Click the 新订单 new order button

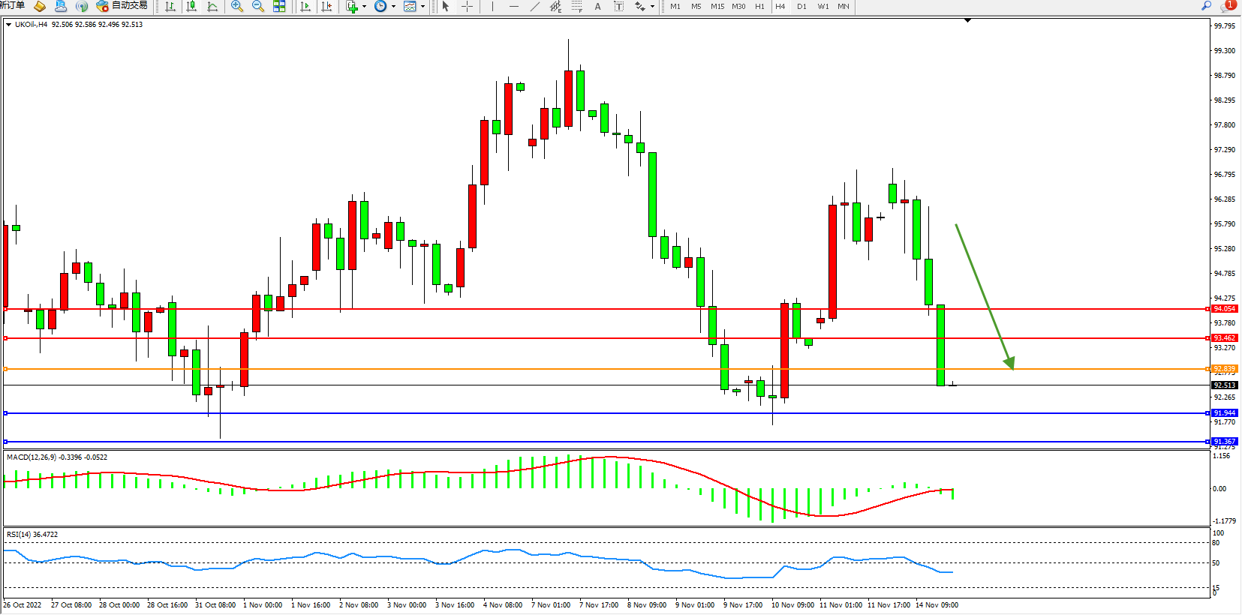coord(13,6)
